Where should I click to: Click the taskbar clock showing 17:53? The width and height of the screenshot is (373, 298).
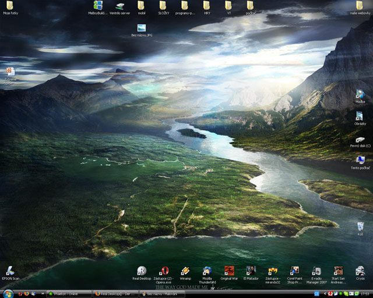tap(365, 294)
